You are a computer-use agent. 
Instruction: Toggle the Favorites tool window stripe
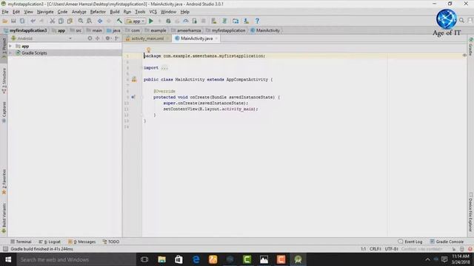4,182
